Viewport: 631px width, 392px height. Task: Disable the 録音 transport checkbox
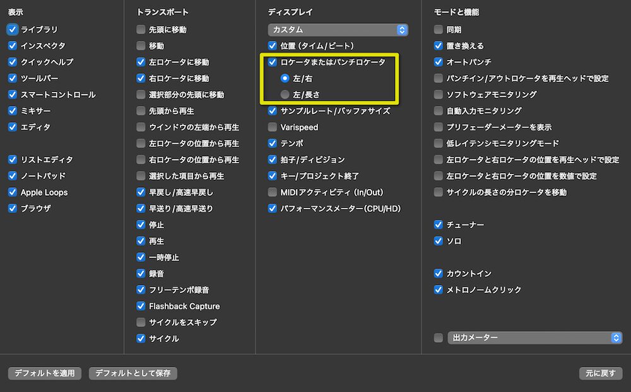coord(140,274)
